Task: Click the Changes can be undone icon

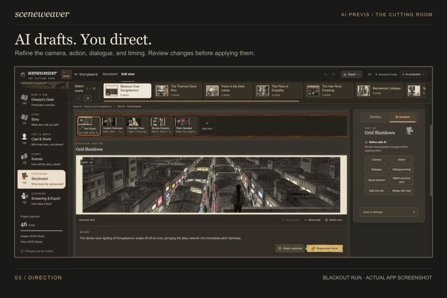Action: click(22, 251)
